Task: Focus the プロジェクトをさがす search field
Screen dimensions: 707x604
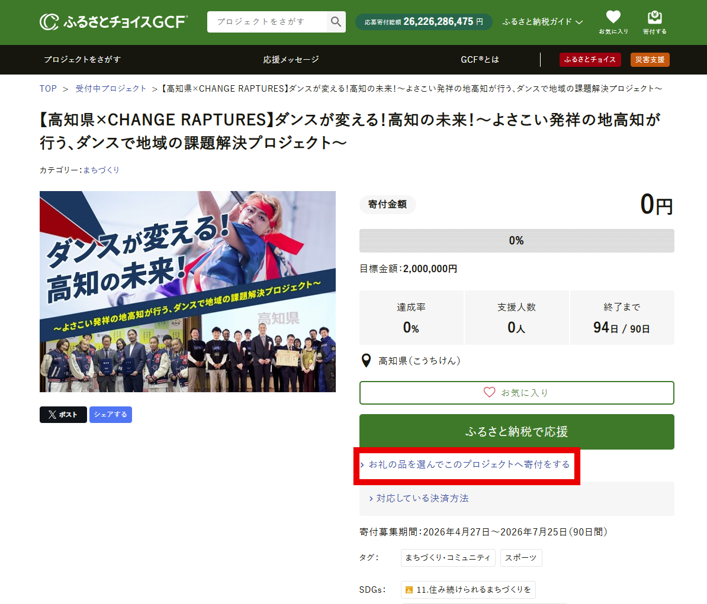Action: (267, 22)
